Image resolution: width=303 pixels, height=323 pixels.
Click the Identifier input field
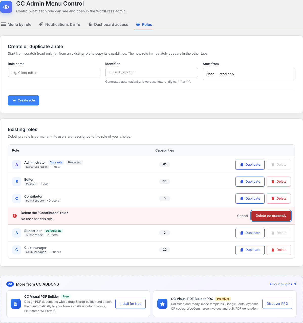point(151,73)
